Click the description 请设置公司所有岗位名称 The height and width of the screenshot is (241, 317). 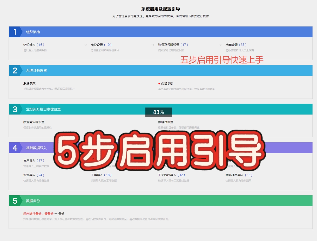click(105, 50)
